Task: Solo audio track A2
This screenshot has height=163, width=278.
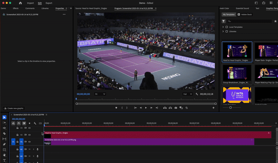Action: pos(33,156)
